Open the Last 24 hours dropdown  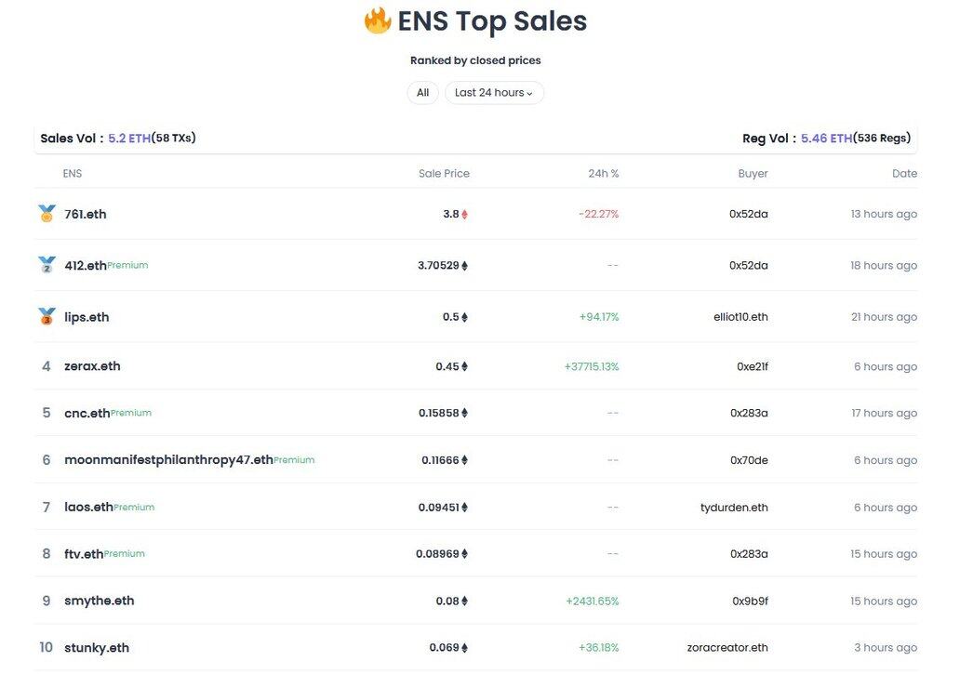point(494,92)
